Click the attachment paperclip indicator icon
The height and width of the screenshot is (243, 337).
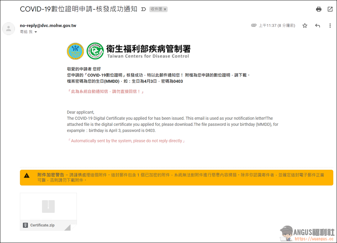click(x=254, y=25)
